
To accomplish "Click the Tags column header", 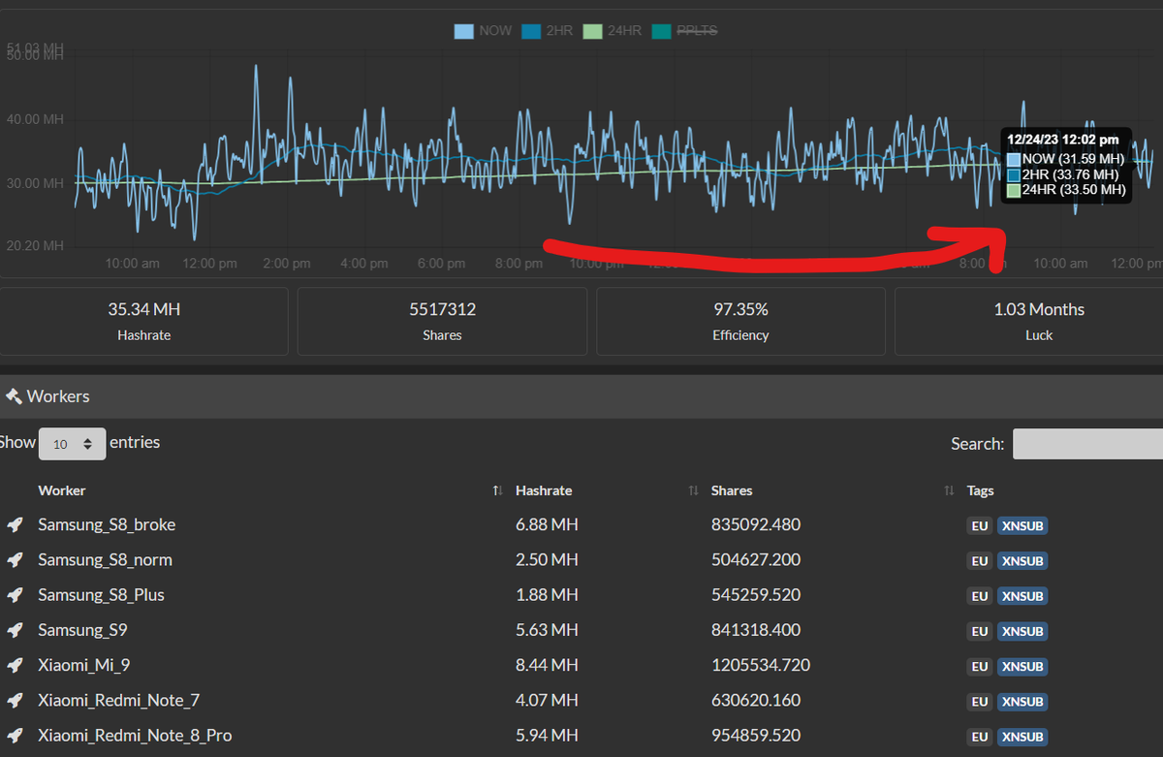I will coord(980,490).
